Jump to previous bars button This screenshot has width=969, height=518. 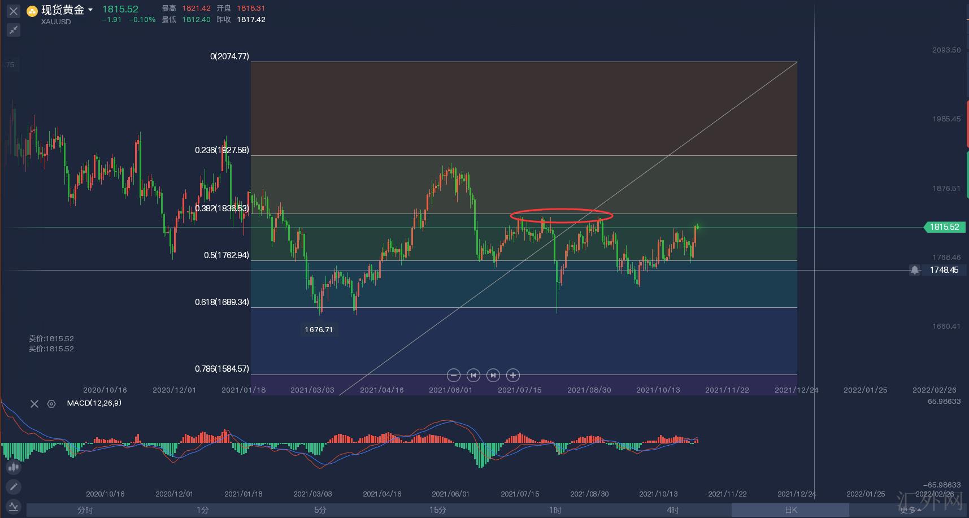click(x=473, y=375)
